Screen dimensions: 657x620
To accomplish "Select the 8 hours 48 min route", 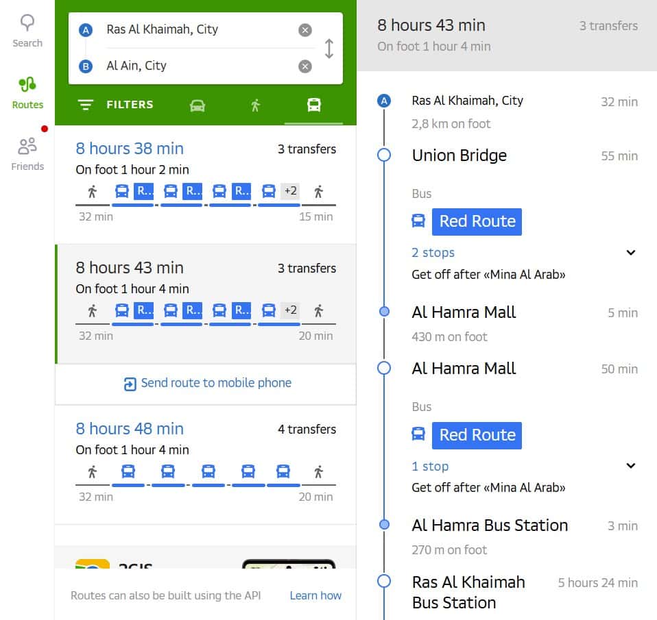I will [x=206, y=464].
